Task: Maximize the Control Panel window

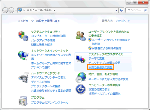Action: (135, 2)
